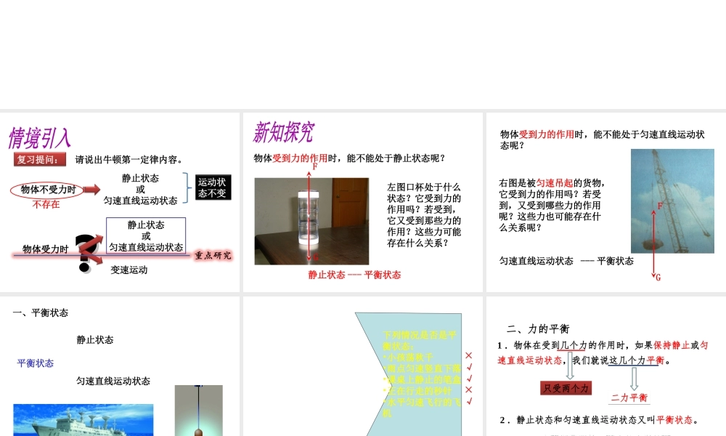Screen dimensions: 726x436
Task: Open the slide showing the crane photo
Action: tap(606, 202)
